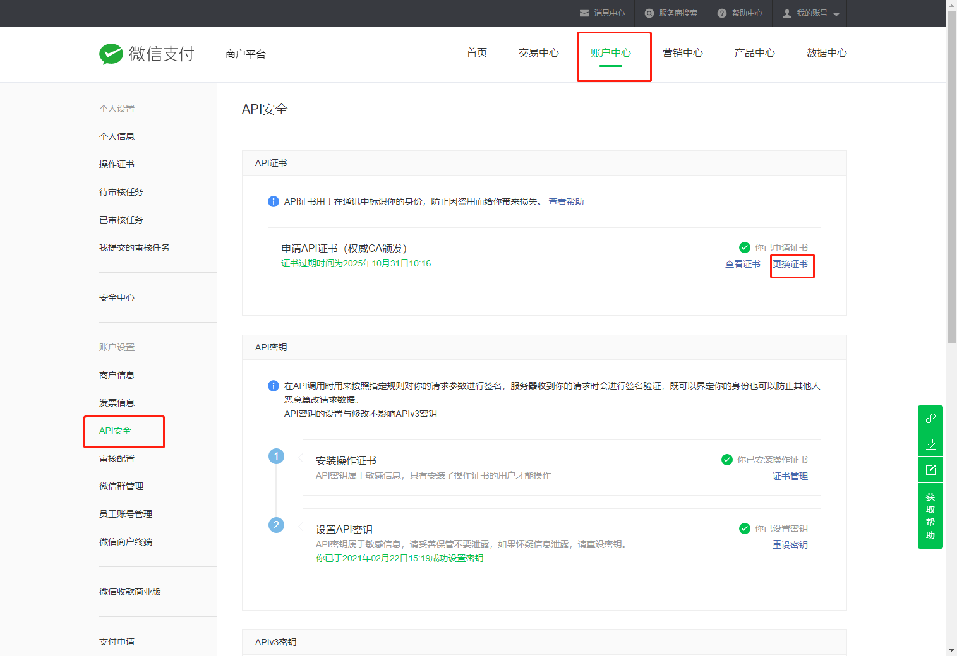Click the scrollbar up arrow
Image resolution: width=957 pixels, height=656 pixels.
(951, 5)
